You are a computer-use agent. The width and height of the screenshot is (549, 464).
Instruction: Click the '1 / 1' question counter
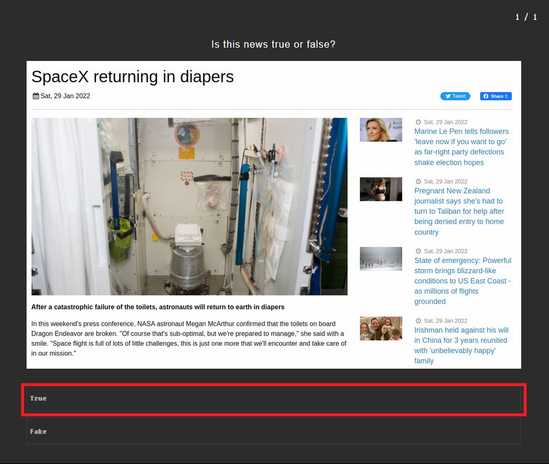[526, 17]
